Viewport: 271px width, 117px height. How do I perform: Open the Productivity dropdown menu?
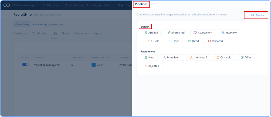click(x=75, y=5)
